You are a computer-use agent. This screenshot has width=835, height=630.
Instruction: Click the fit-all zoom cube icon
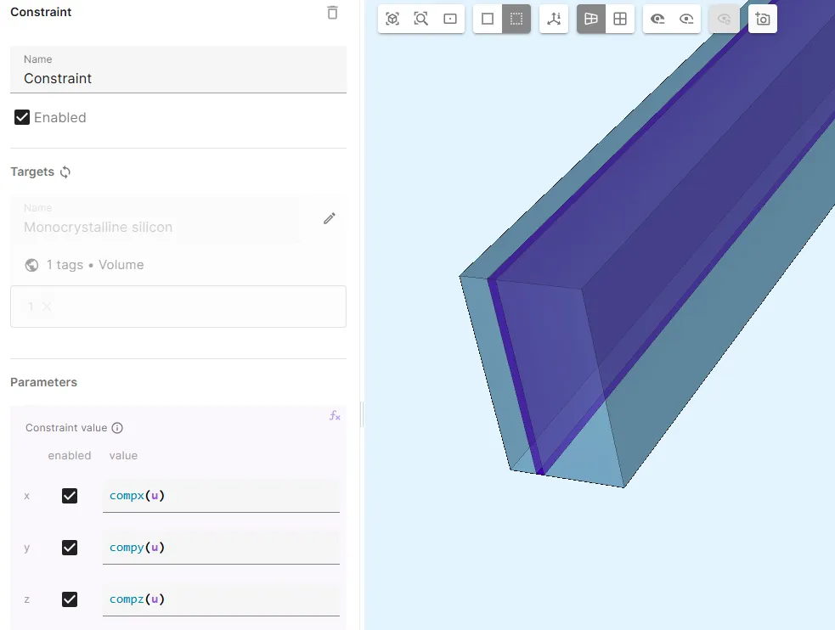[392, 19]
